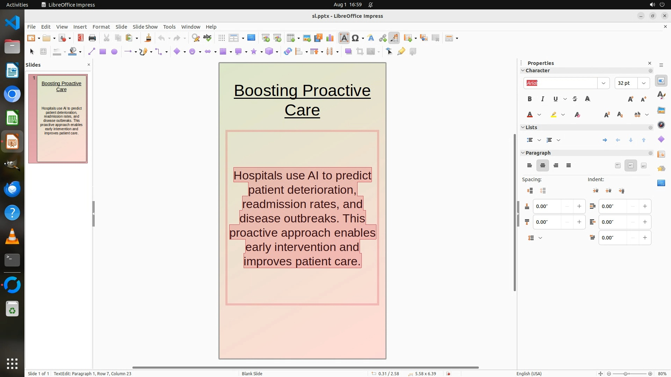Toggle Italic formatting in Character panel
The image size is (671, 377).
pos(542,99)
